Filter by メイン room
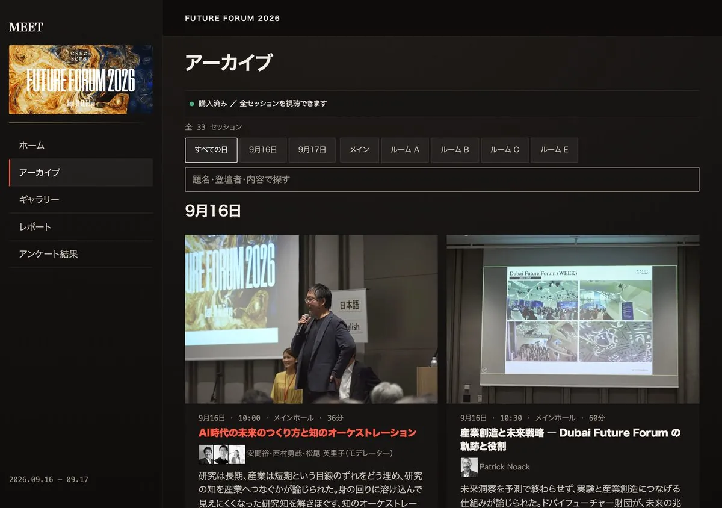Screen dimensions: 722x508 pos(359,150)
